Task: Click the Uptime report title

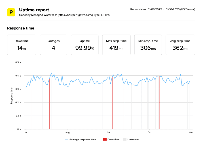Action: coord(34,10)
